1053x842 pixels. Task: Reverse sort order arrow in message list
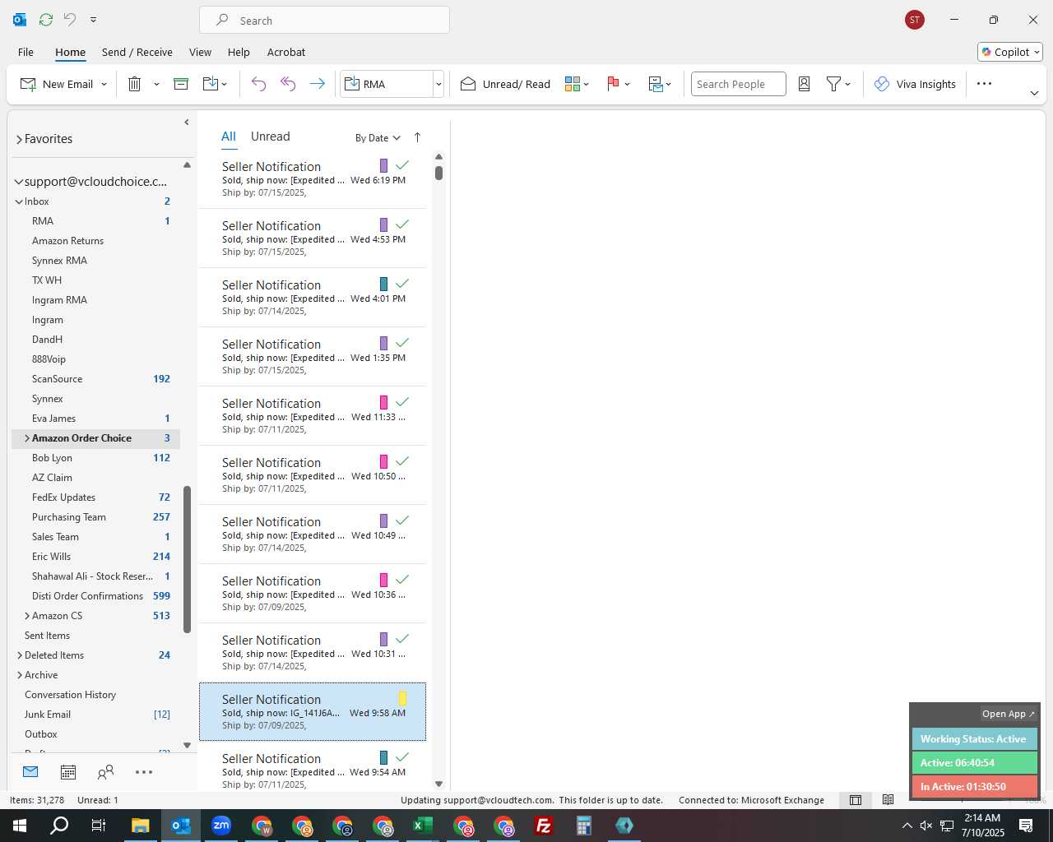[417, 137]
